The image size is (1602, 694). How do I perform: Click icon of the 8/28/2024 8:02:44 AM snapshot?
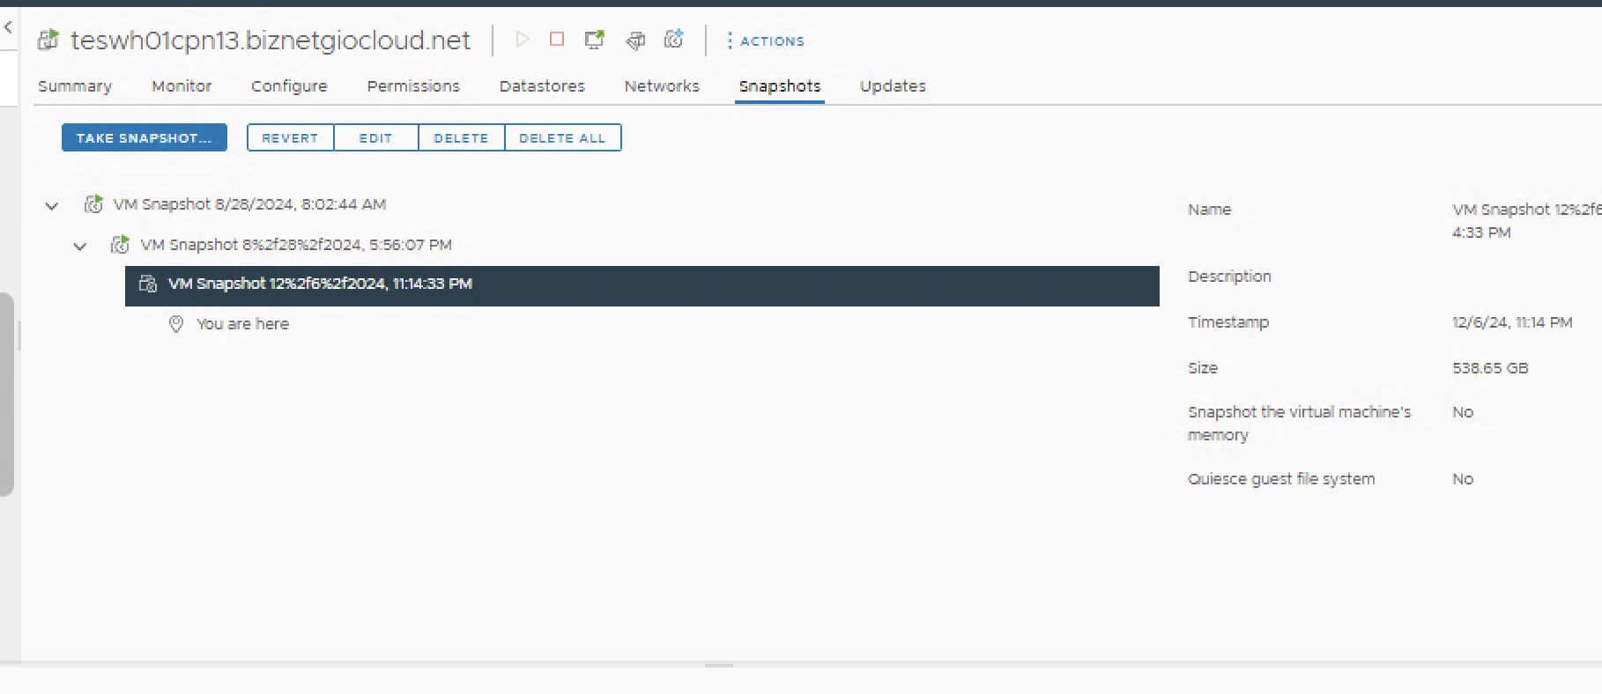tap(93, 204)
